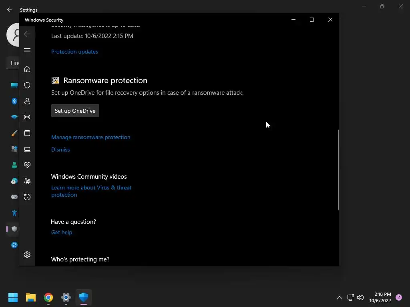Click the user account avatar in Settings window
The image size is (410, 307).
pyautogui.click(x=13, y=35)
